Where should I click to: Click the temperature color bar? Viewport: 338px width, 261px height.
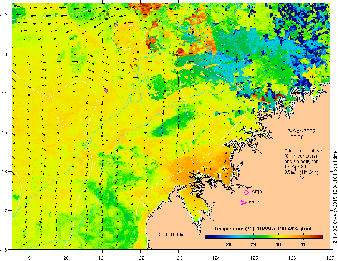(x=263, y=237)
